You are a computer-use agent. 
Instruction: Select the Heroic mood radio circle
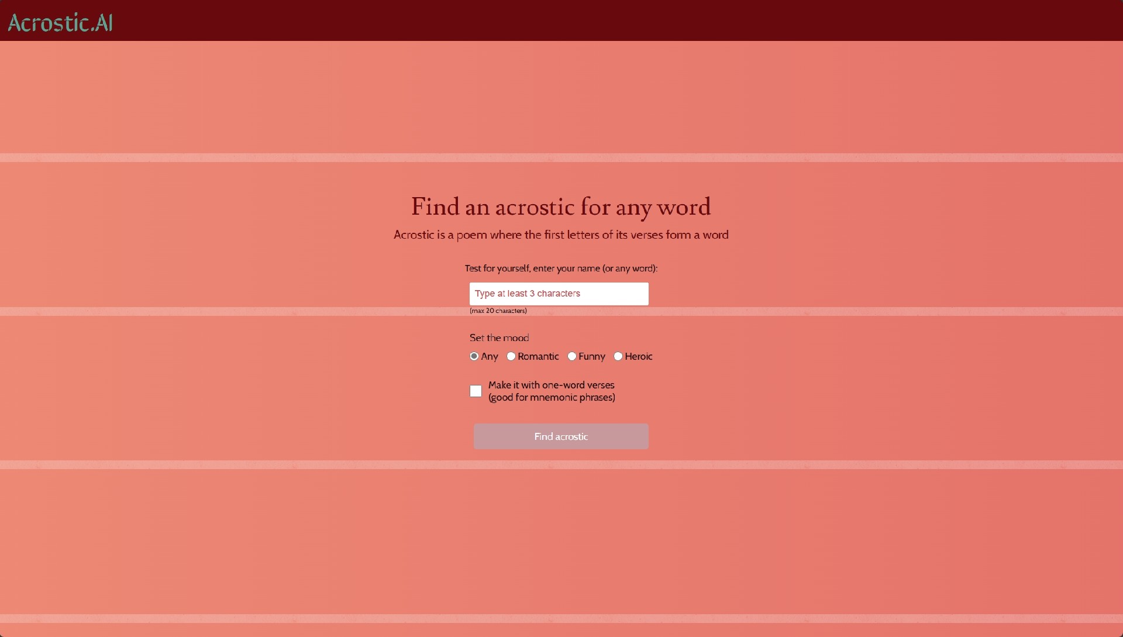(x=618, y=356)
